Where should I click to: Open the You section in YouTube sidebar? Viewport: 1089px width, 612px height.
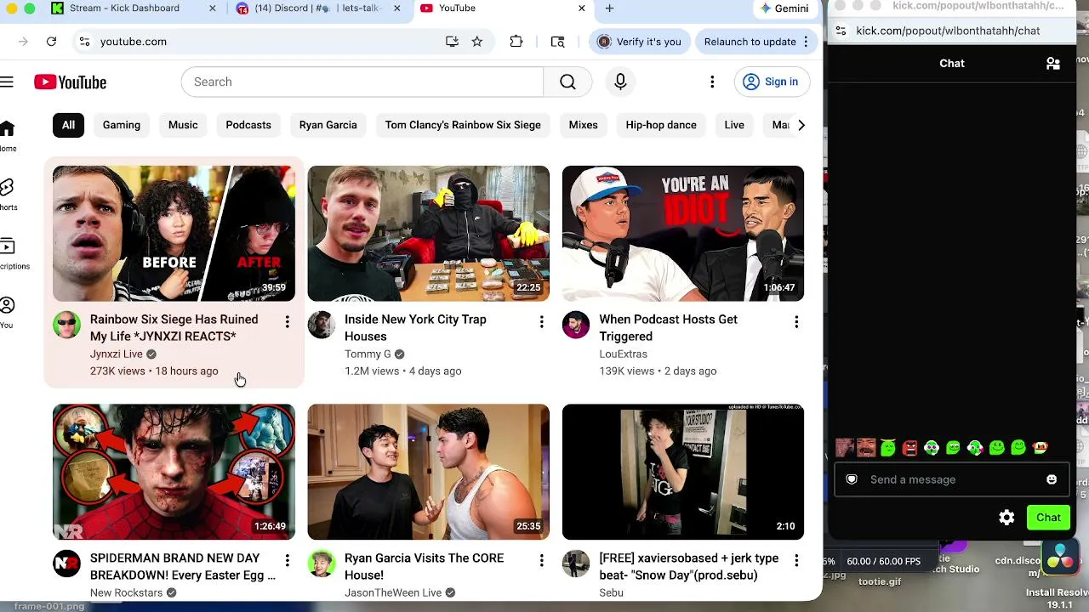click(8, 313)
